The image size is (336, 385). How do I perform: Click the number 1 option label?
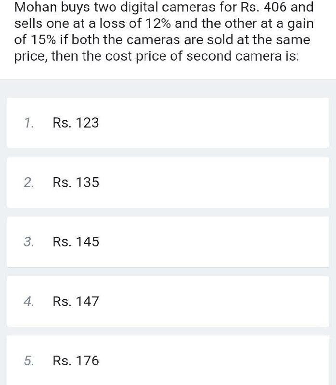coord(29,123)
